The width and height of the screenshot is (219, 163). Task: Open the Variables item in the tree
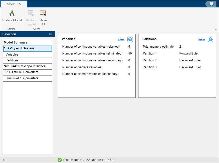[x=12, y=55]
